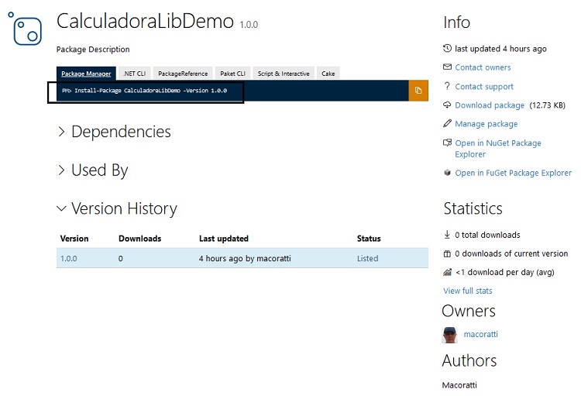Click the total downloads arrow icon
Image resolution: width=581 pixels, height=396 pixels.
pos(447,234)
